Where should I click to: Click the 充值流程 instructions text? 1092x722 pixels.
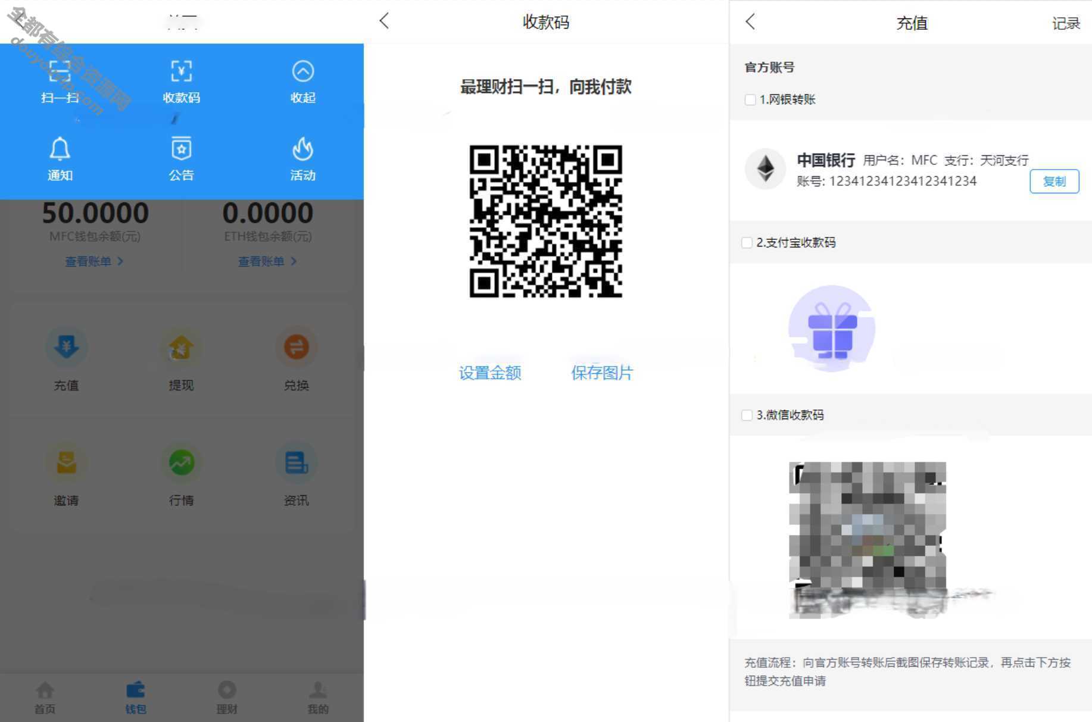click(x=907, y=671)
